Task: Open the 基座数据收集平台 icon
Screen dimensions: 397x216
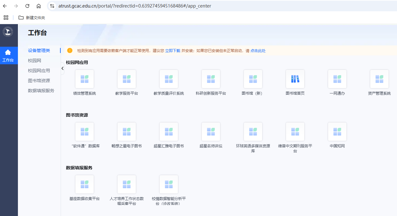Action: (84, 184)
